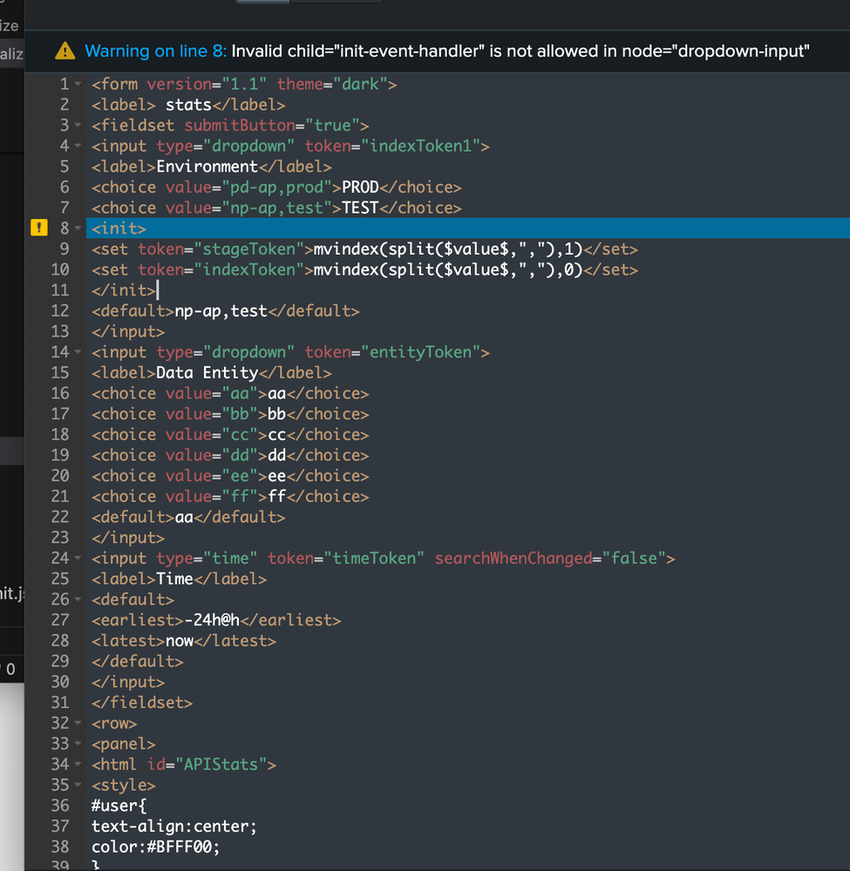Click 'submitButton' attribute on line 3

point(240,126)
